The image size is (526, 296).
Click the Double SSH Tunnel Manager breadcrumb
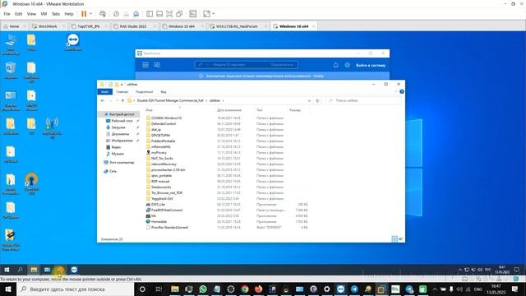(170, 100)
